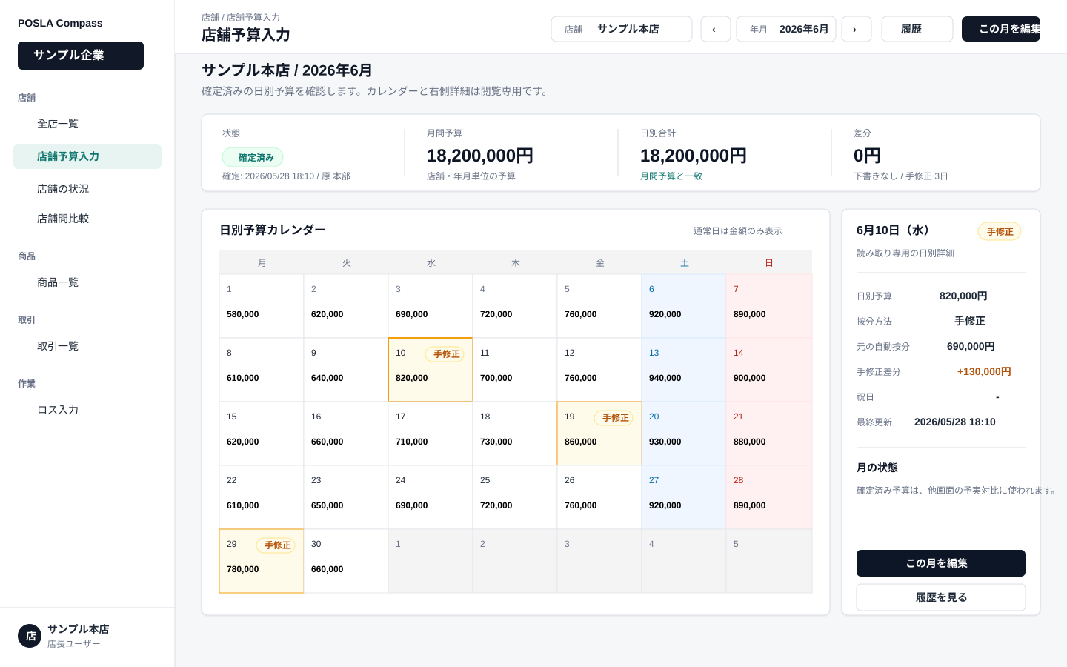Click 日 column header

[769, 263]
